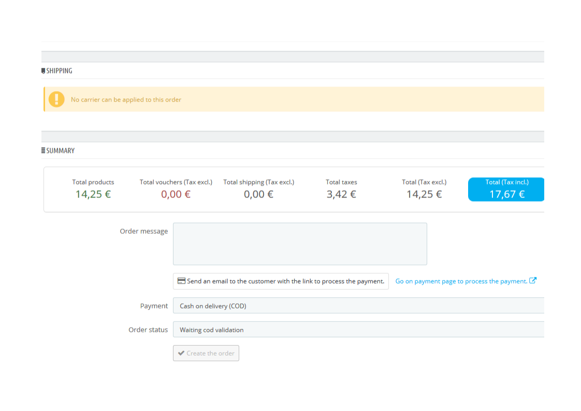Click the Order status field label
This screenshot has height=411, width=581.
(148, 330)
